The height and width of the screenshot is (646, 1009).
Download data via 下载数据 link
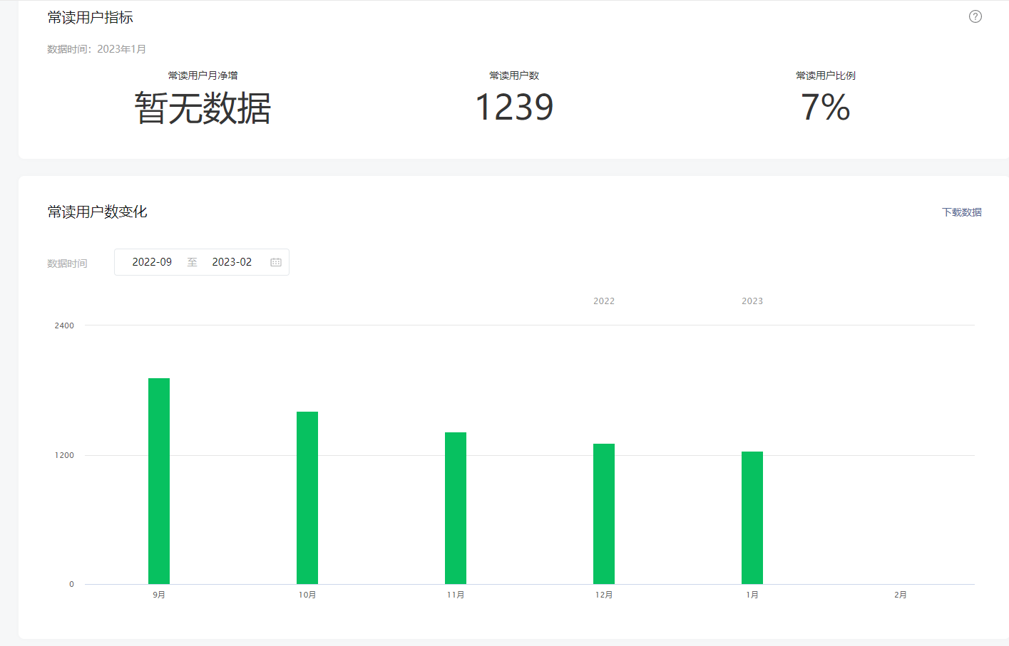(x=962, y=212)
